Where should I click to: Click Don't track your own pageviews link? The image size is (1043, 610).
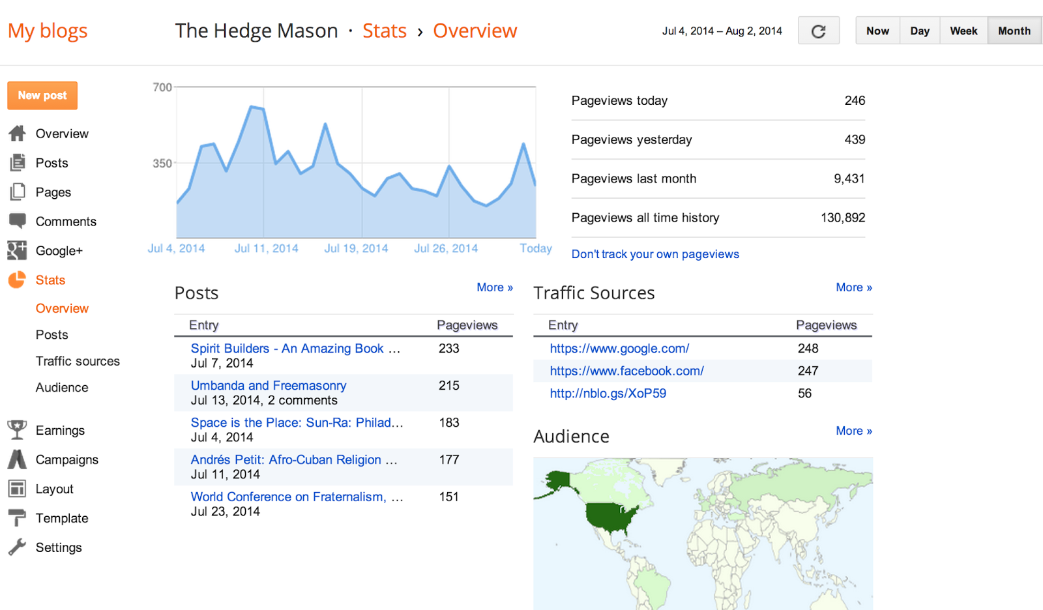click(x=655, y=254)
